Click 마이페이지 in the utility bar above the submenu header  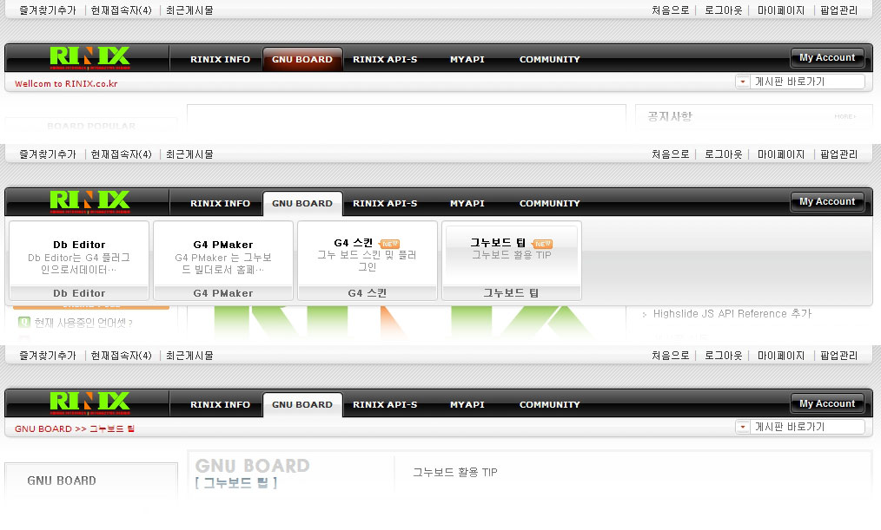(x=781, y=154)
